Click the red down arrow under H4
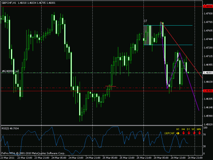The width and height of the screenshot is (213, 160). coord(183,133)
